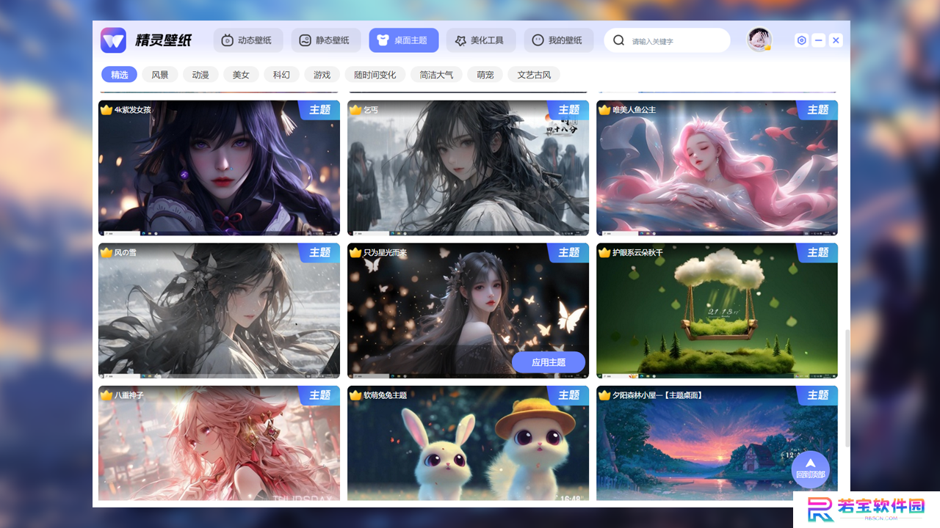Click the vertical scrollbar thumb
940x528 pixels.
tap(847, 388)
